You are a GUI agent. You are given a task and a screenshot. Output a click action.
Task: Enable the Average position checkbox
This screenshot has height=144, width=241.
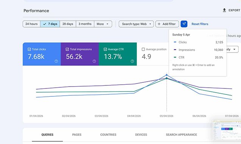(x=143, y=49)
